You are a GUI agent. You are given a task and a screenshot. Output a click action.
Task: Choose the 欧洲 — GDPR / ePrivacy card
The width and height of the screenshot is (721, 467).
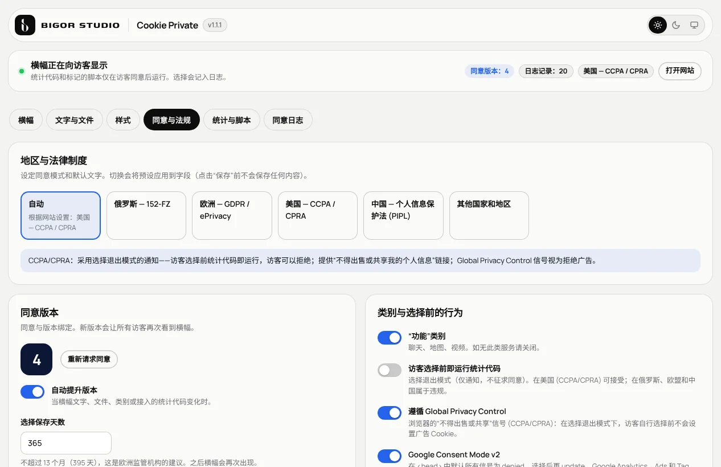tap(232, 215)
